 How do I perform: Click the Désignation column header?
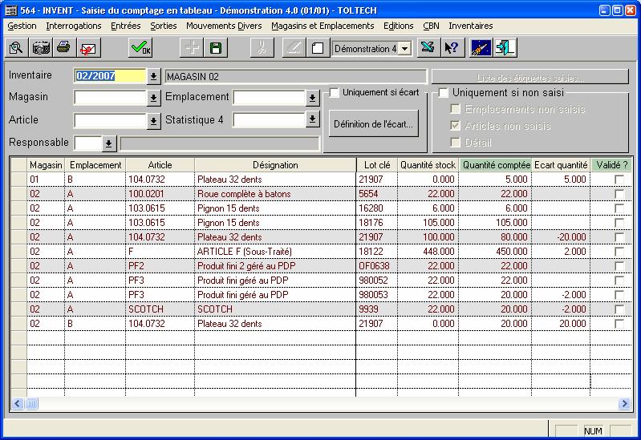click(x=275, y=165)
